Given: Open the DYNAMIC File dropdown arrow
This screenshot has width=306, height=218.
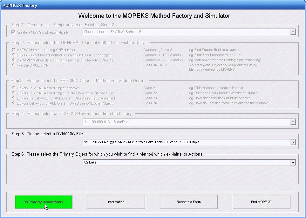Looking at the screenshot, I should (293, 142).
